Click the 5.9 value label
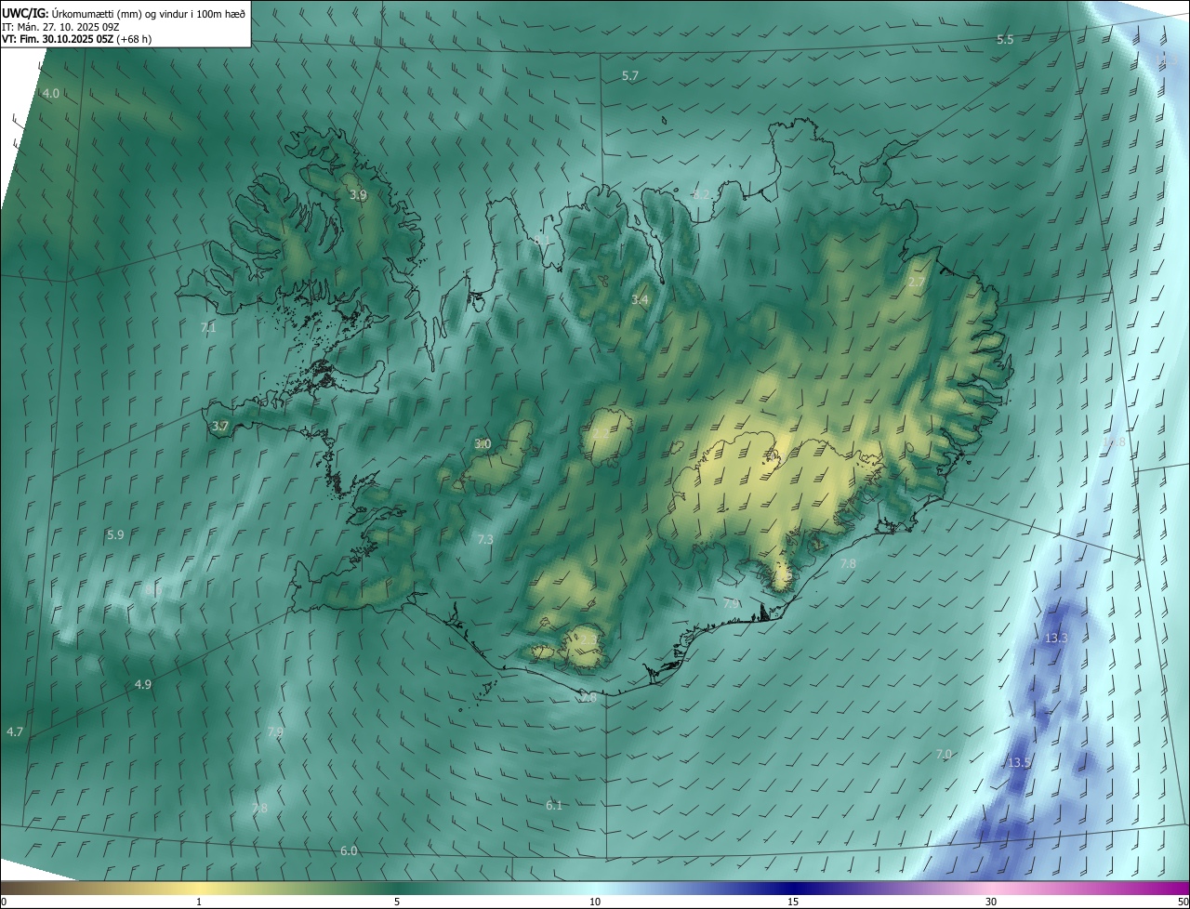 coord(115,535)
